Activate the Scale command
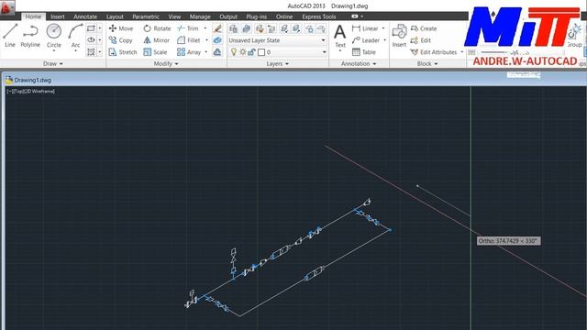This screenshot has width=587, height=330. click(155, 52)
